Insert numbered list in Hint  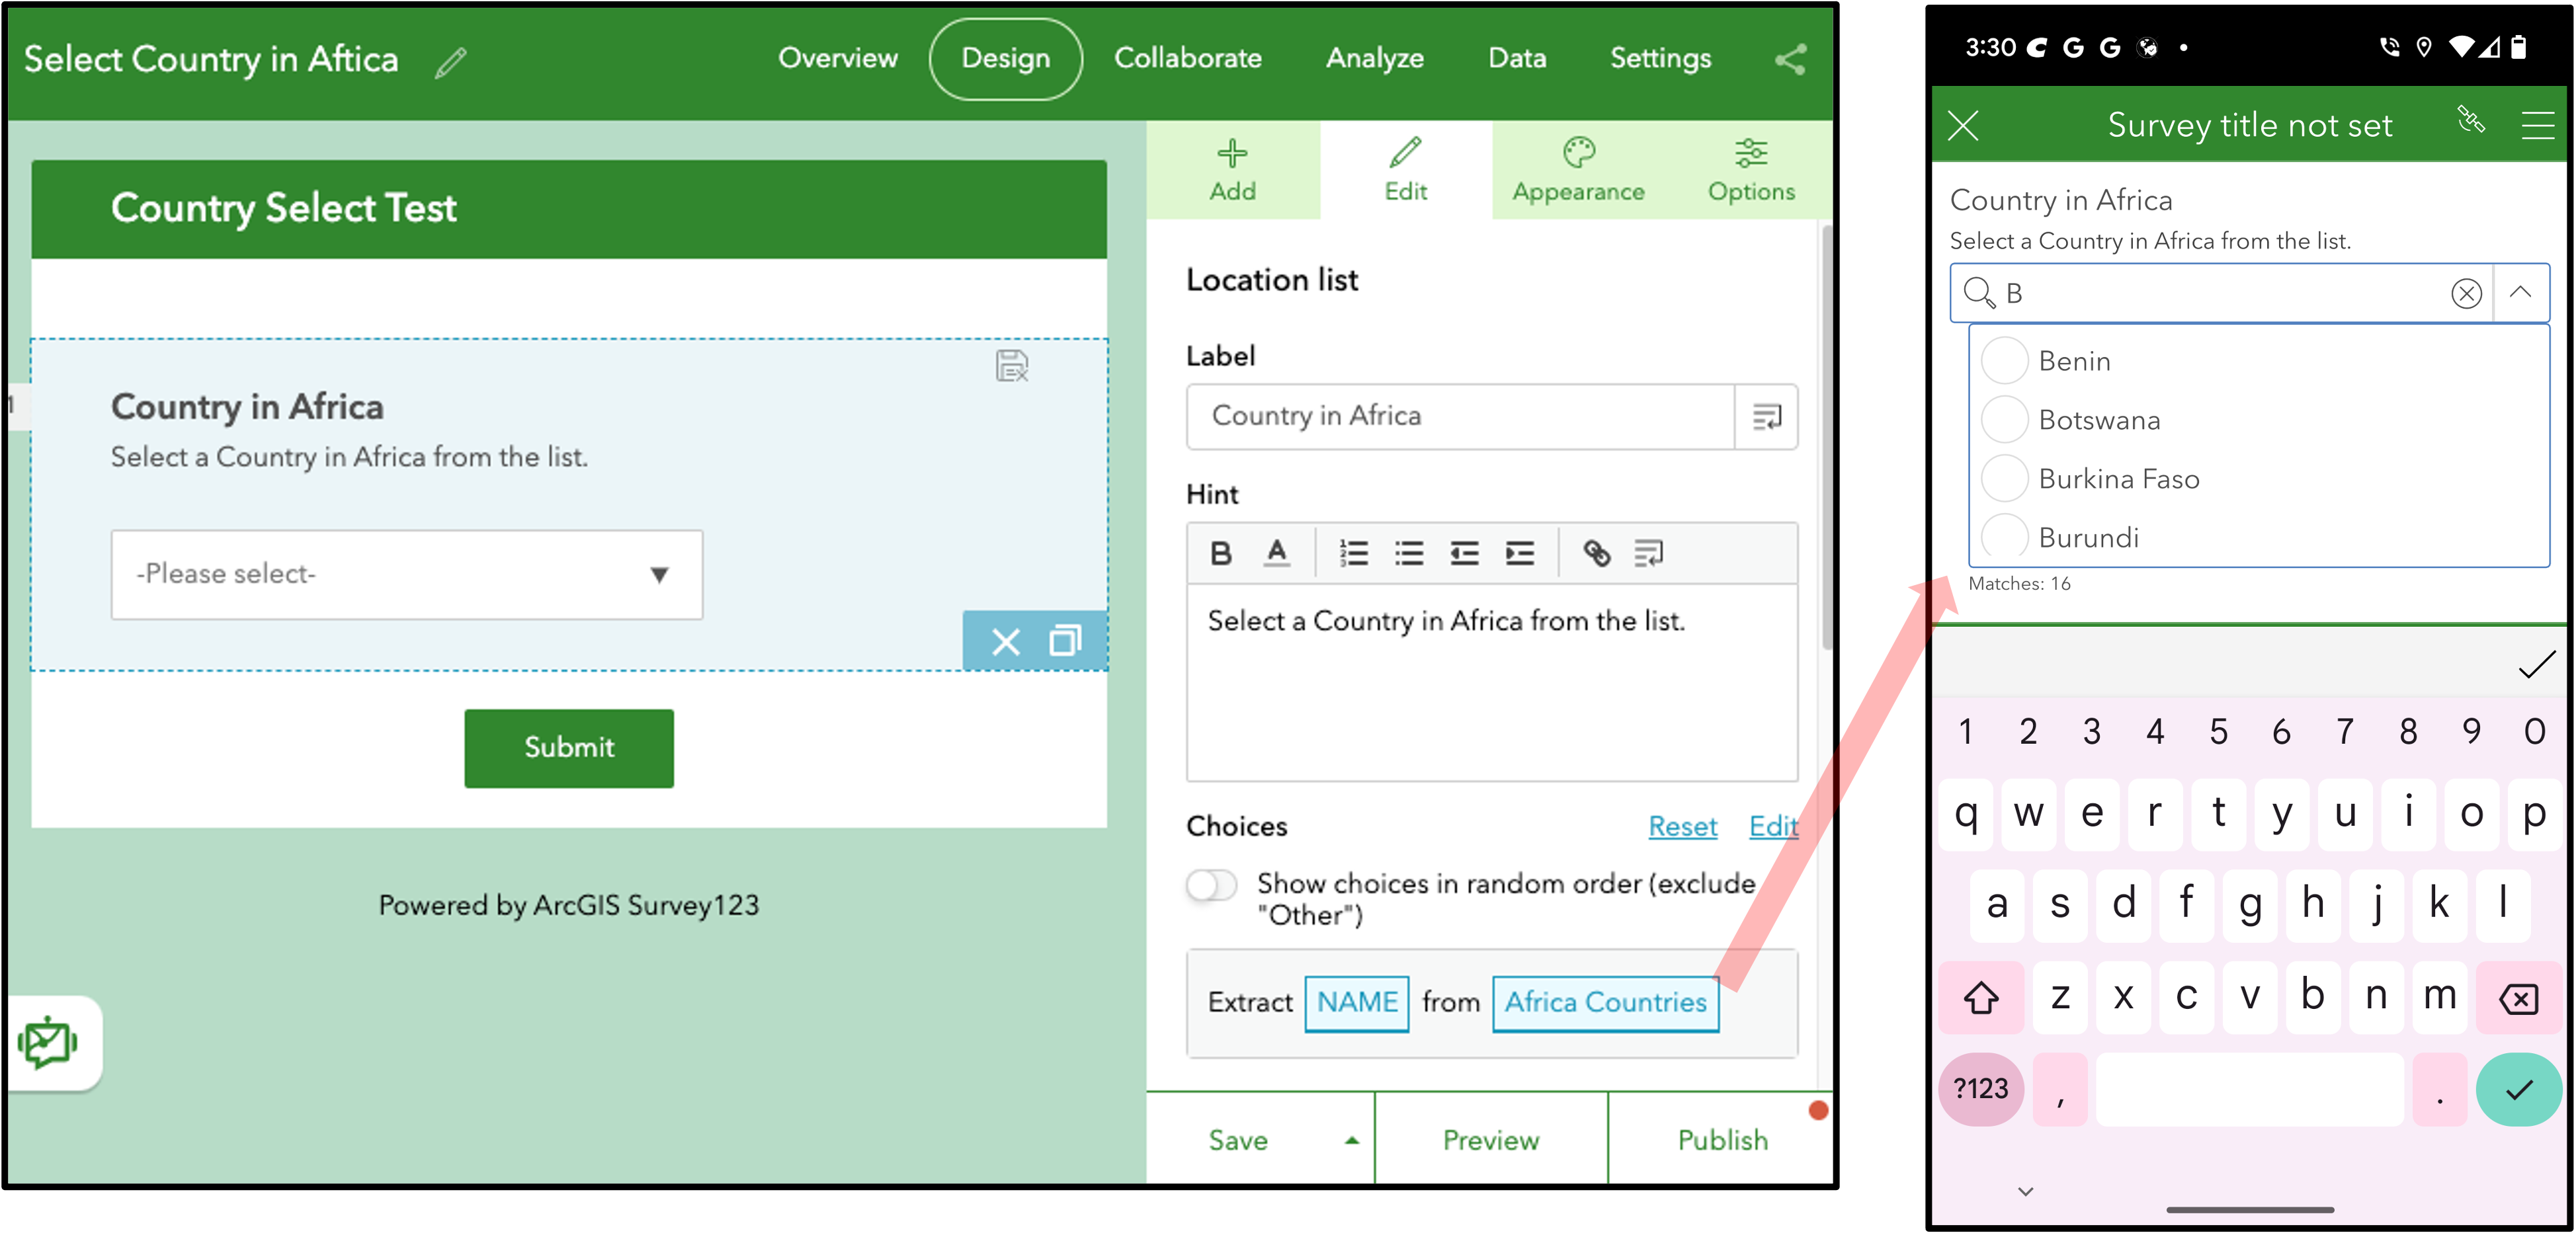coord(1353,553)
